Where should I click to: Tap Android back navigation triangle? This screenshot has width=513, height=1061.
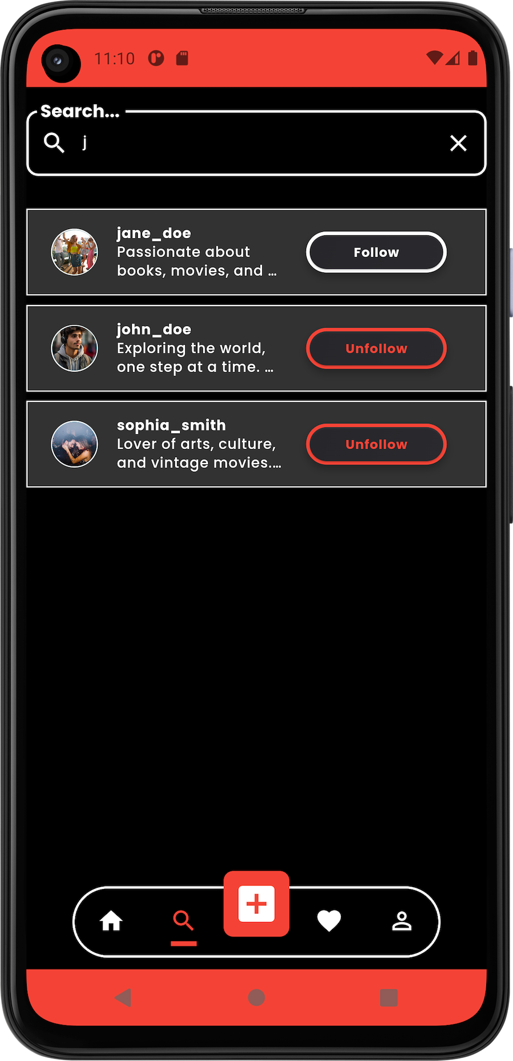(123, 998)
